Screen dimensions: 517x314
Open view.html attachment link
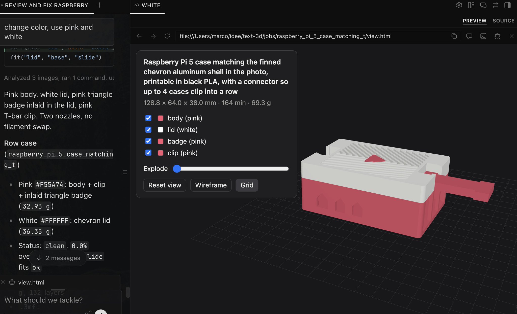pos(31,283)
